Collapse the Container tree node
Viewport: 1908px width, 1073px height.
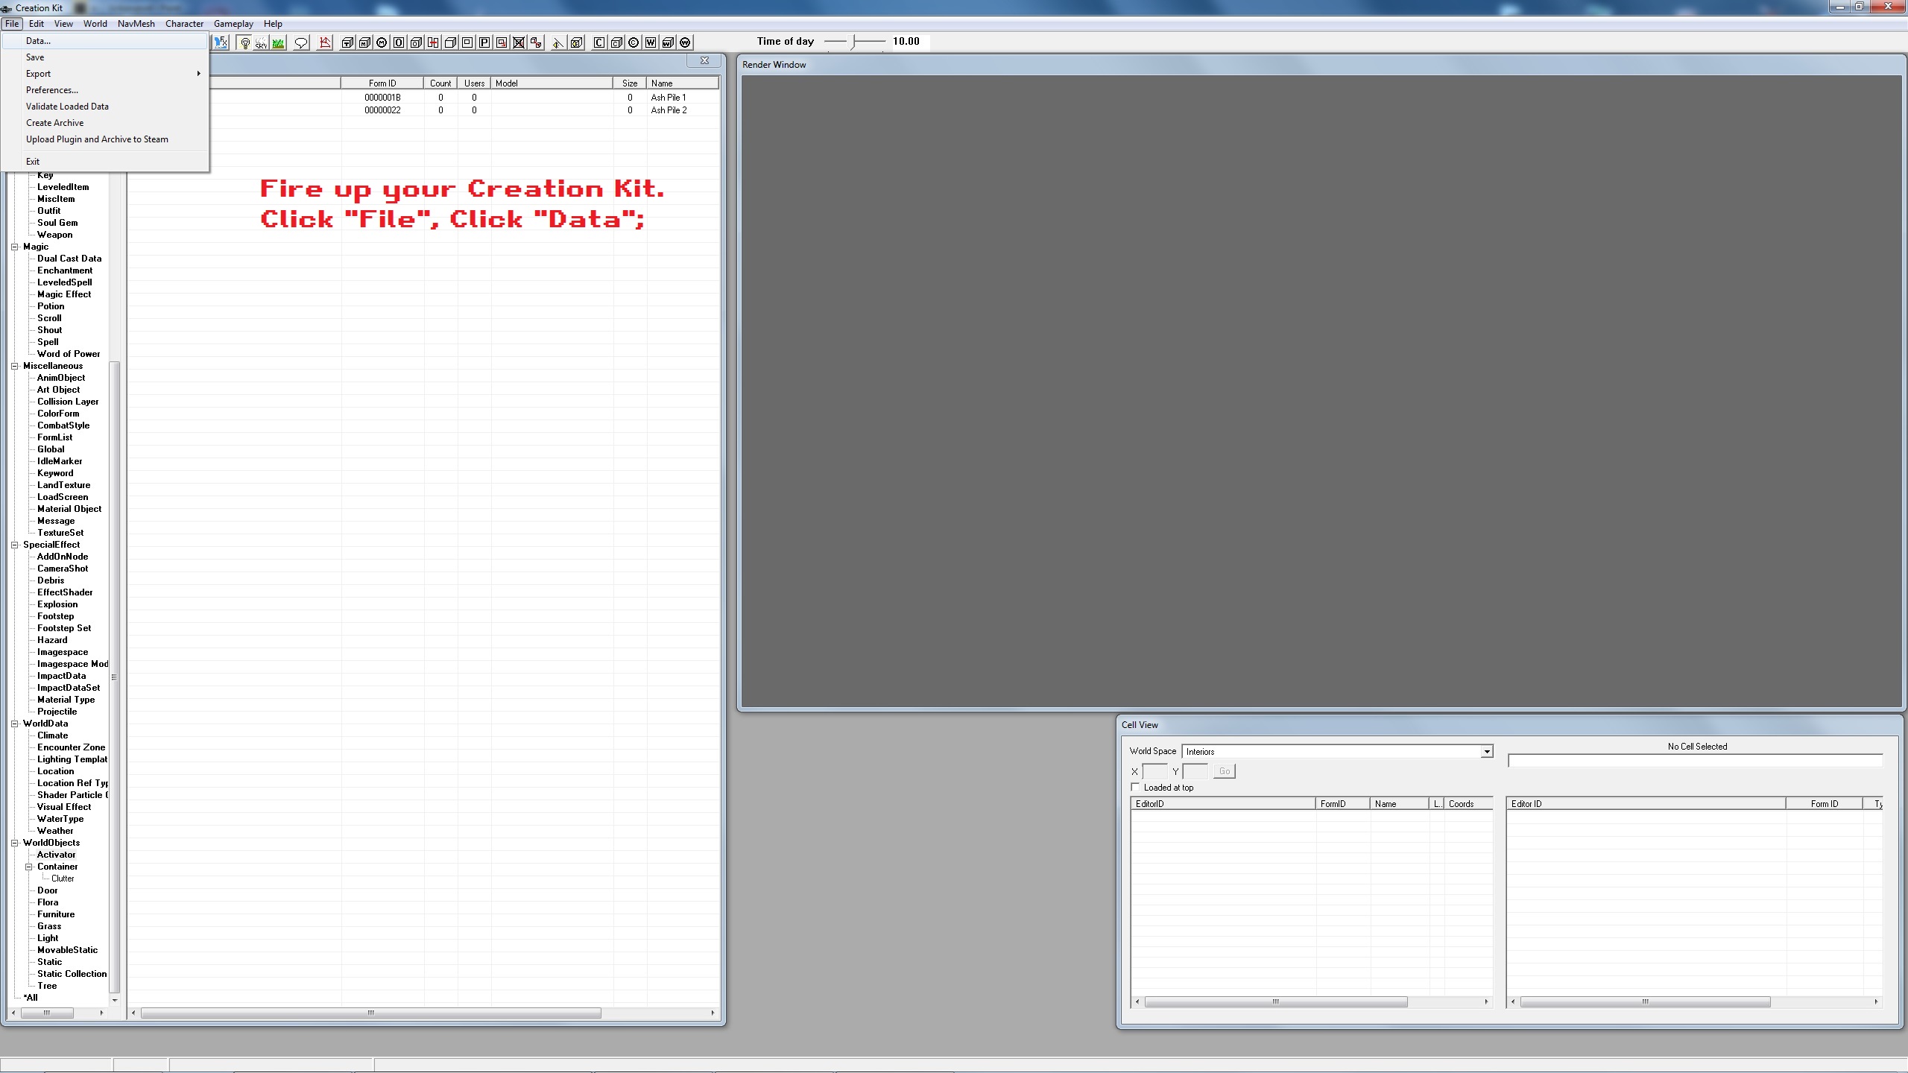point(29,867)
